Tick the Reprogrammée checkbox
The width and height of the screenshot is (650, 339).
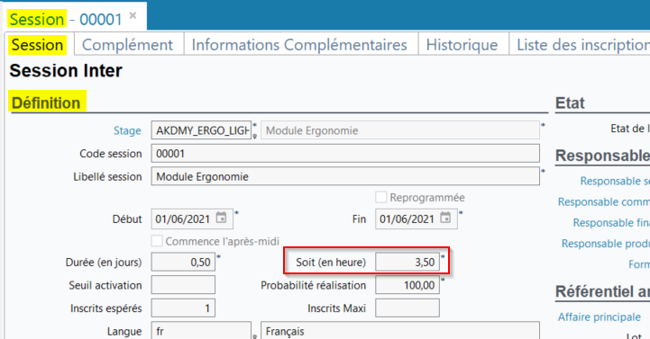pos(381,197)
